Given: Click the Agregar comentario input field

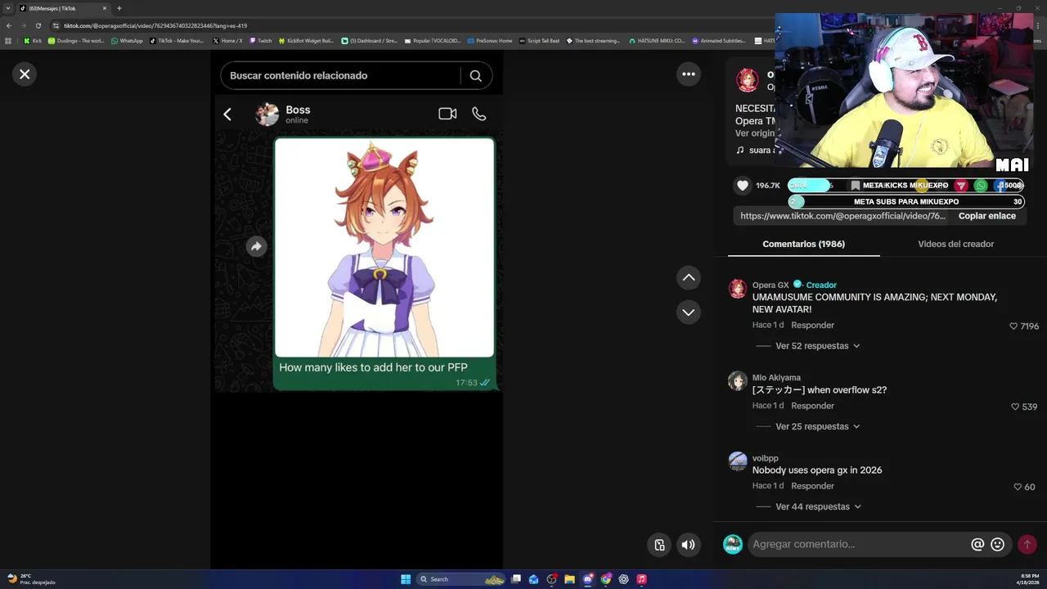Looking at the screenshot, I should point(857,545).
